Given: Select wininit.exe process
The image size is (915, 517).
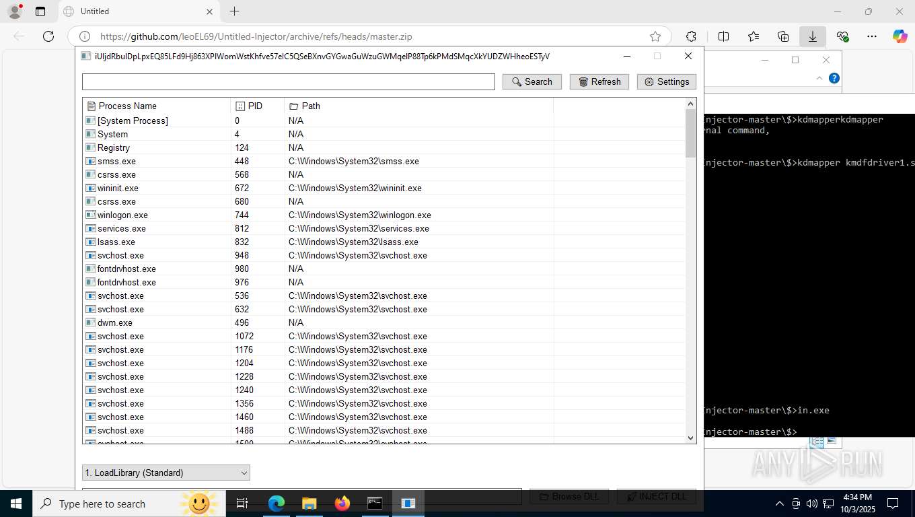Looking at the screenshot, I should point(384,188).
